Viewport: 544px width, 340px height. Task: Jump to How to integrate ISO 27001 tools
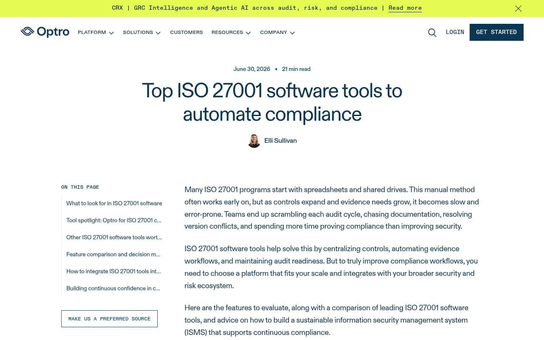coord(113,271)
